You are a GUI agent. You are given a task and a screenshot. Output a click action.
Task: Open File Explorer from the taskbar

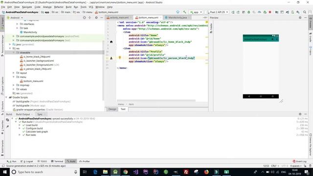105,172
